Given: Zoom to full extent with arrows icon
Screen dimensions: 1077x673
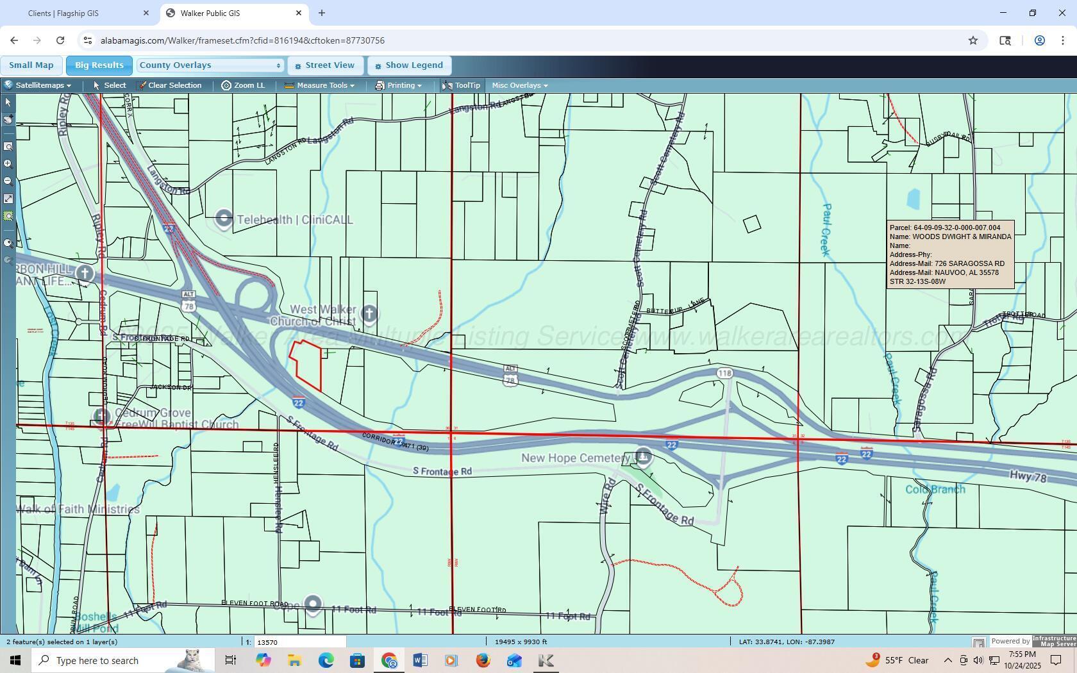Looking at the screenshot, I should pos(8,199).
